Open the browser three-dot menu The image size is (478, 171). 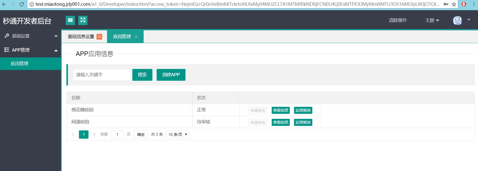[473, 4]
